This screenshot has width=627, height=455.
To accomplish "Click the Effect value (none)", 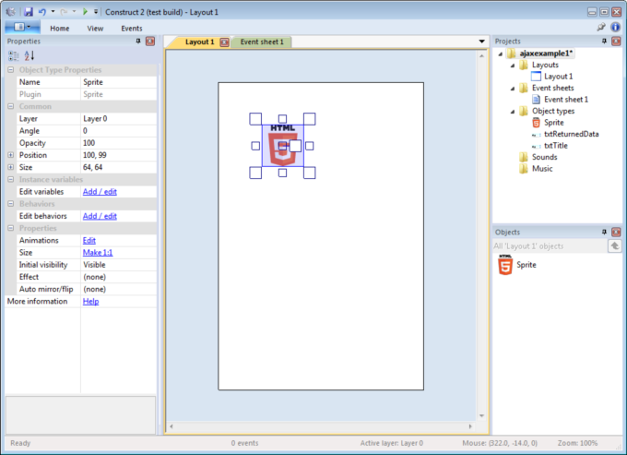I will (x=118, y=277).
